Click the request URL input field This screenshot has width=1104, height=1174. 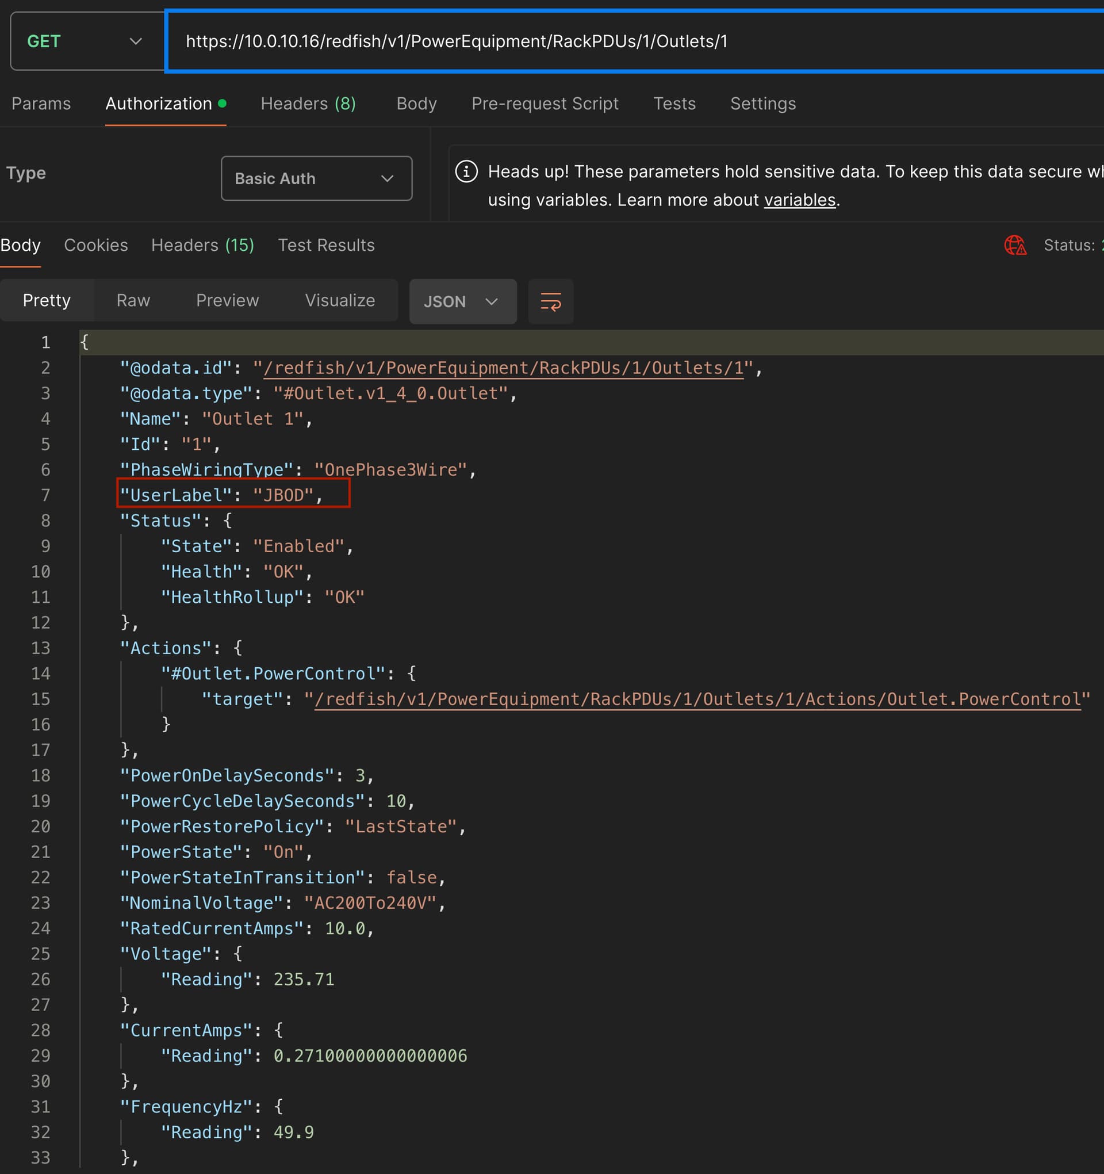pyautogui.click(x=591, y=41)
